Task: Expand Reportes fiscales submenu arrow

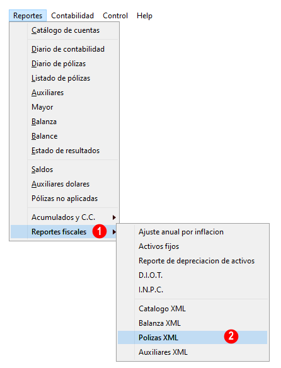Action: coord(114,232)
